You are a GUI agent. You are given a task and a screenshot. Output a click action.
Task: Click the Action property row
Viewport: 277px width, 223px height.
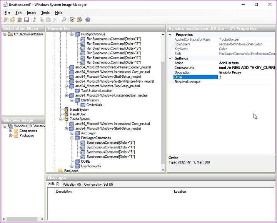[224, 63]
